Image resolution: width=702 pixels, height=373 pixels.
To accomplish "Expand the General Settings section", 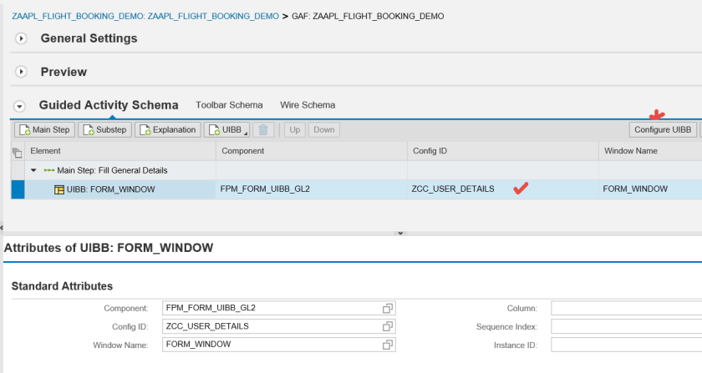I will (22, 38).
